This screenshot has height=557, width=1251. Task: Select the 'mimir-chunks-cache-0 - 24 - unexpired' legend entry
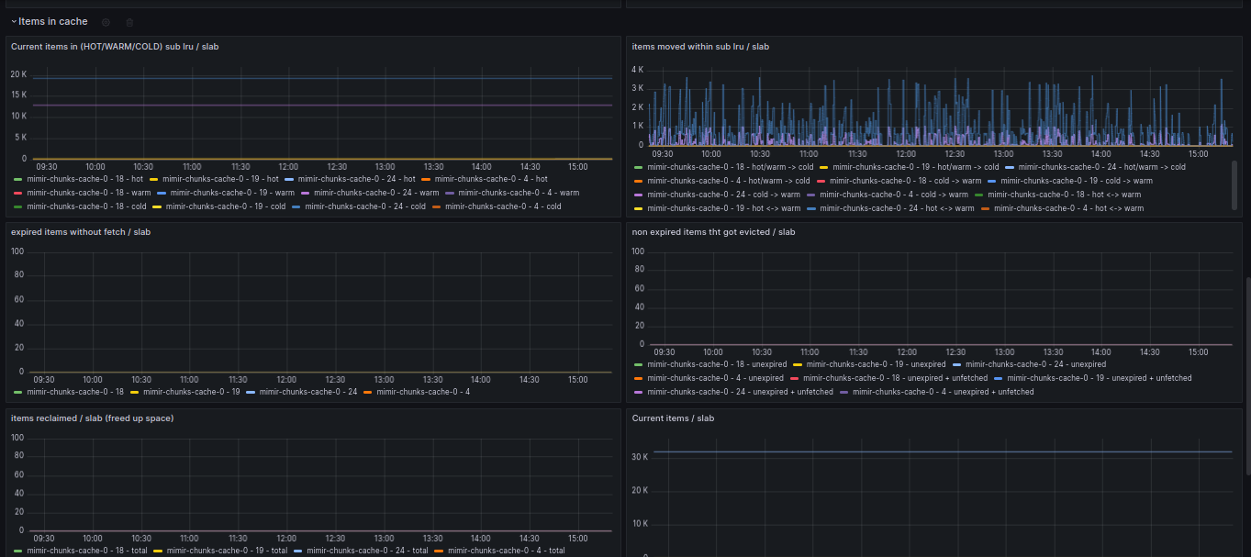(x=1035, y=364)
